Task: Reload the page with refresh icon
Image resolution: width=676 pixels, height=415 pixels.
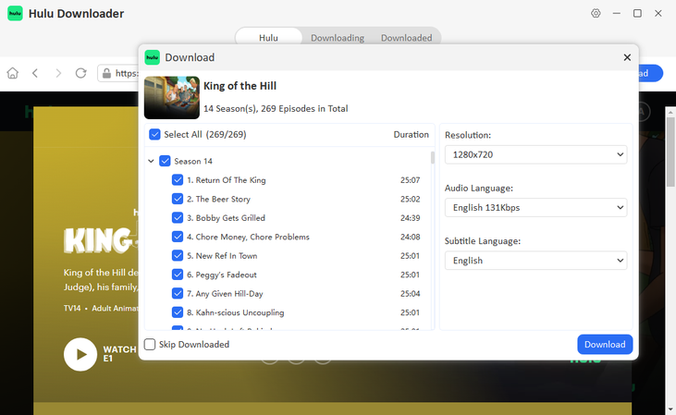Action: pos(81,73)
